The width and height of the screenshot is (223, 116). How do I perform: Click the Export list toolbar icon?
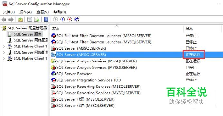37,19
